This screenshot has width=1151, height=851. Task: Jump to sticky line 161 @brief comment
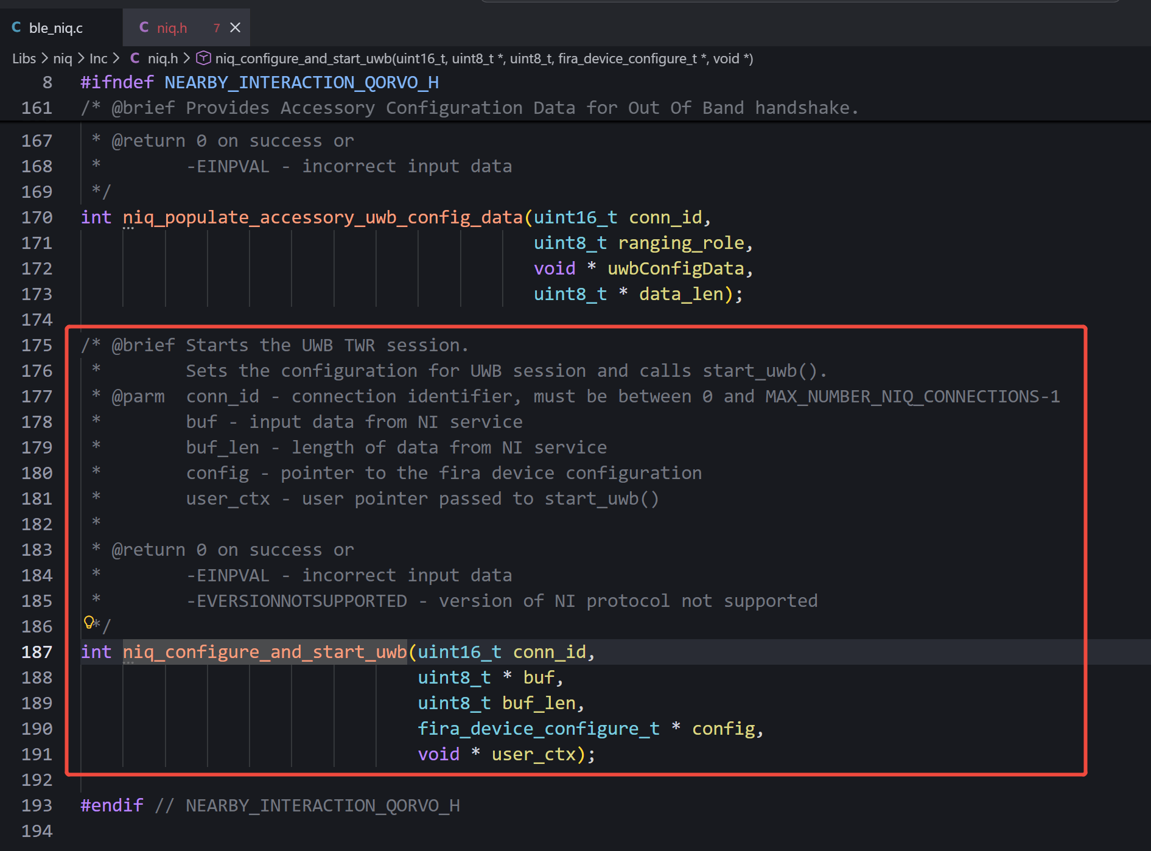pos(469,108)
